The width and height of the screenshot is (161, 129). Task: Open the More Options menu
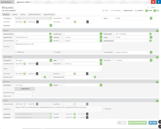(x=128, y=10)
